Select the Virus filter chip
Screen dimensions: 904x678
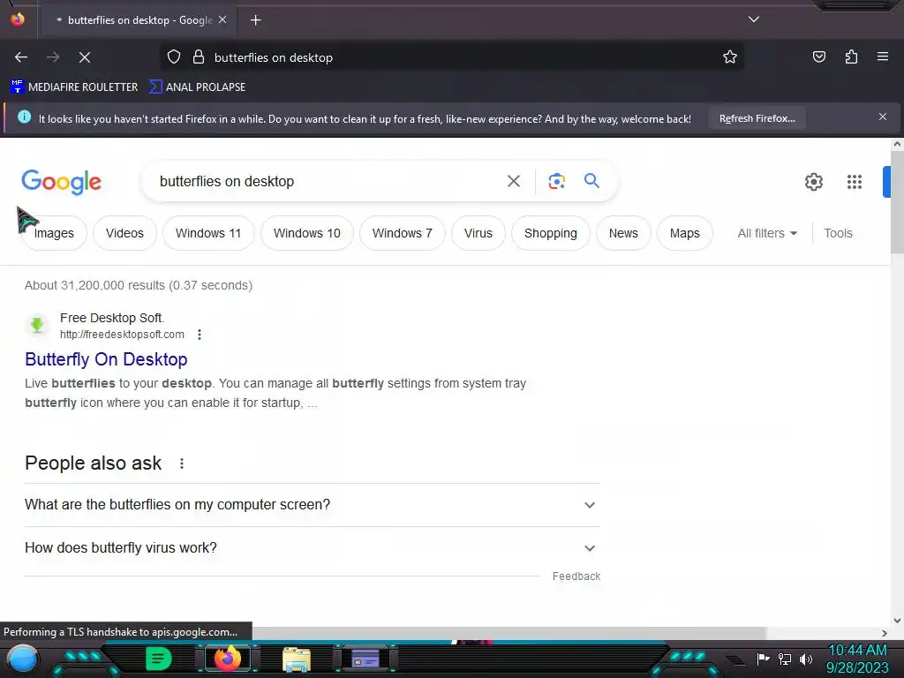478,233
